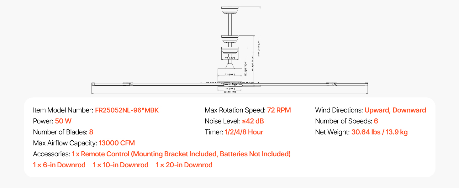
Task: Click the Remote Control accessory description
Action: click(181, 154)
